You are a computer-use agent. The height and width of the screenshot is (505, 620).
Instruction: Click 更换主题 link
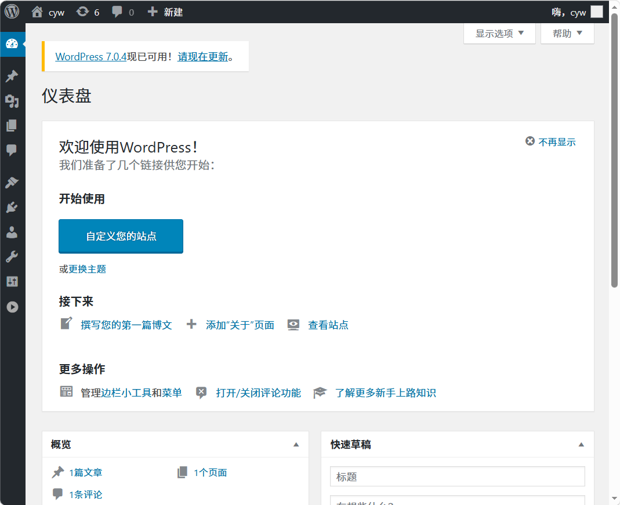pyautogui.click(x=88, y=269)
